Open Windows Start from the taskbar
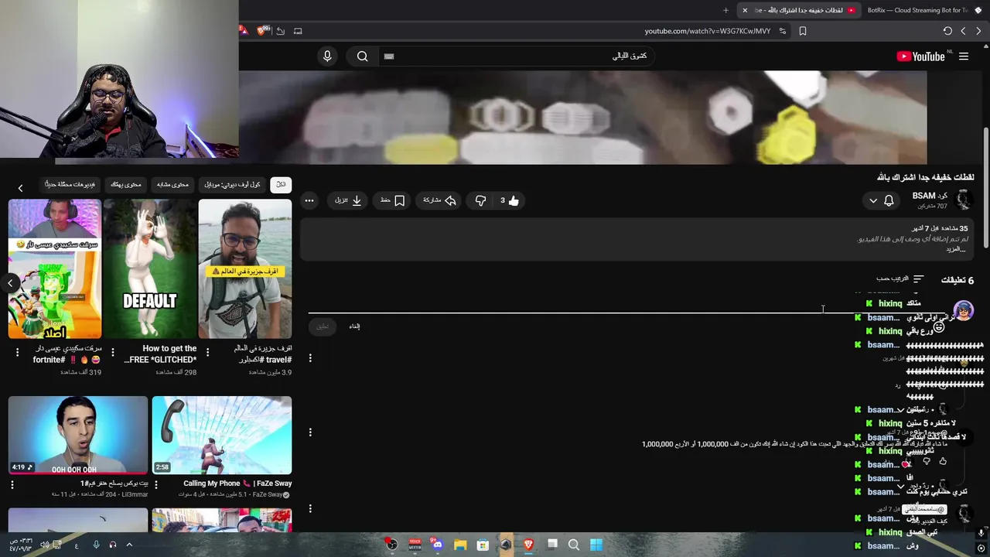Viewport: 990px width, 557px height. [x=596, y=545]
